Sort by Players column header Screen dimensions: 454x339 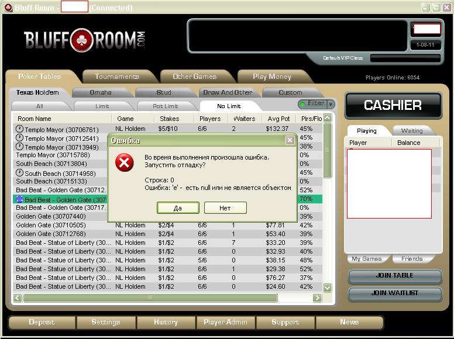[211, 119]
